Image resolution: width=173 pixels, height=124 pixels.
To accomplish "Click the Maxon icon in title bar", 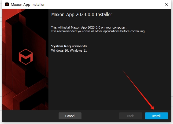I will point(7,5).
